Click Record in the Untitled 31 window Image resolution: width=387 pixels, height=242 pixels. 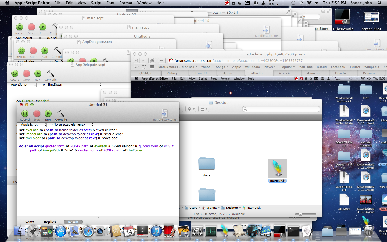tap(25, 116)
